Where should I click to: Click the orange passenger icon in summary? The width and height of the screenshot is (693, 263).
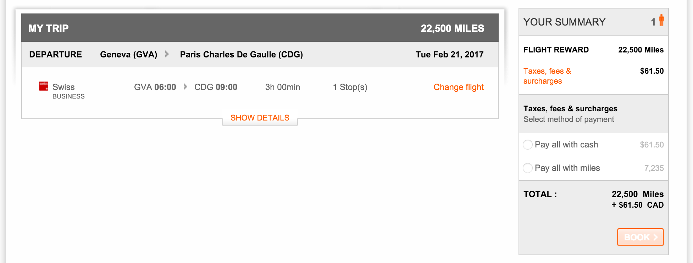(661, 20)
